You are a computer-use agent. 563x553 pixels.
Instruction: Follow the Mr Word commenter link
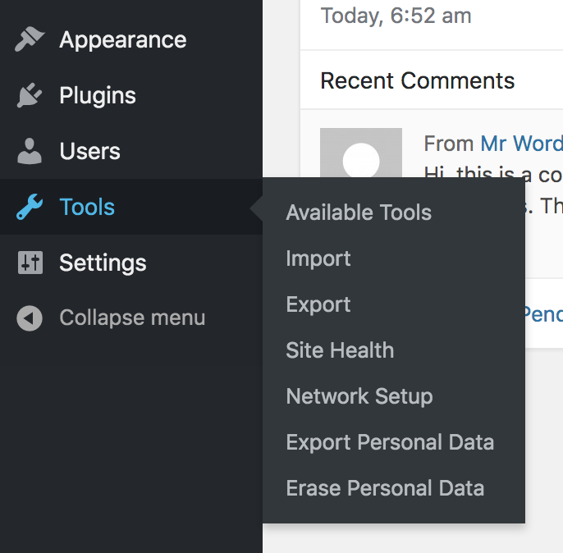[521, 144]
